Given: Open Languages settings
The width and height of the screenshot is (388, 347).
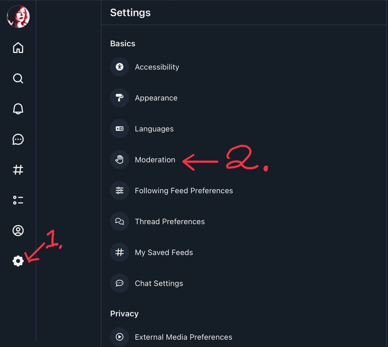Looking at the screenshot, I should 244,129.
